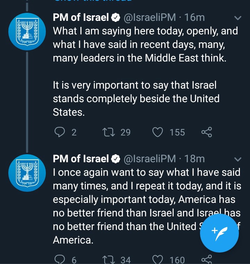This screenshot has height=264, width=250.
Task: Share the 16m PM of Israel tweet
Action: tap(207, 132)
